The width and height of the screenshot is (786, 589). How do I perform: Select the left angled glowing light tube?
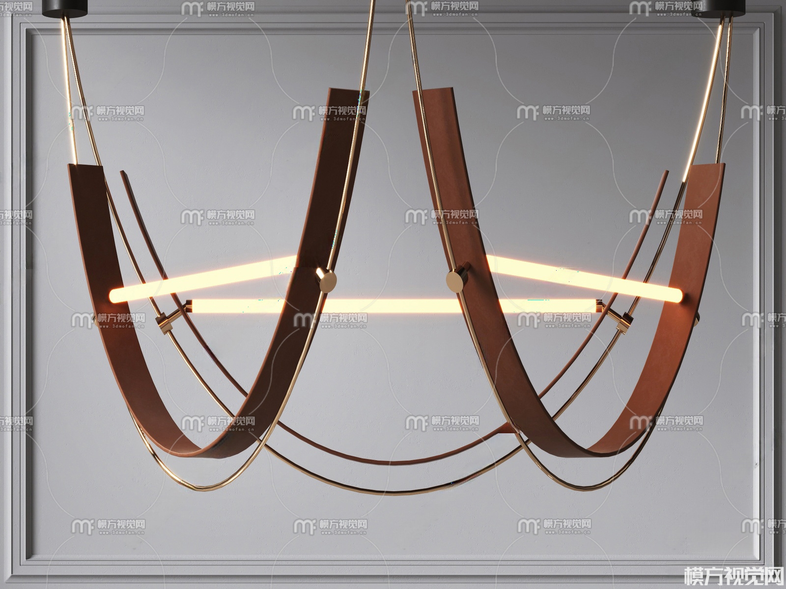(206, 277)
